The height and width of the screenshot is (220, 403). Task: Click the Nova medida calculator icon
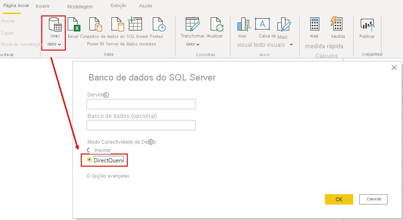click(315, 24)
